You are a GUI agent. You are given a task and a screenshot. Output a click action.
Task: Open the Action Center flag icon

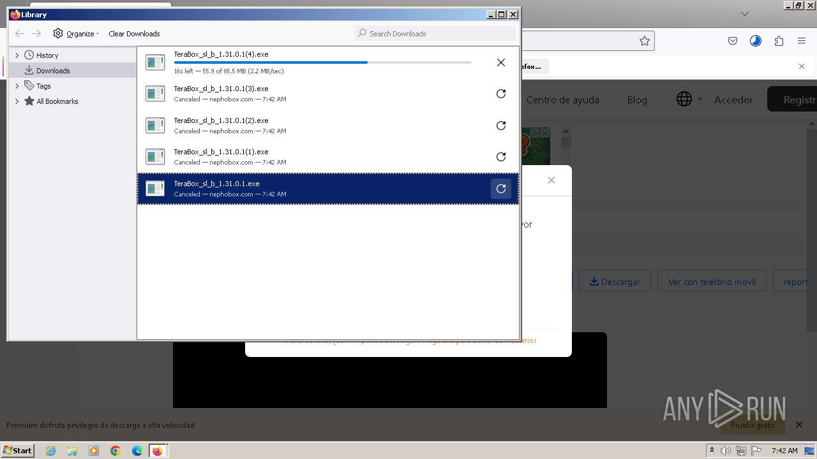(x=756, y=451)
